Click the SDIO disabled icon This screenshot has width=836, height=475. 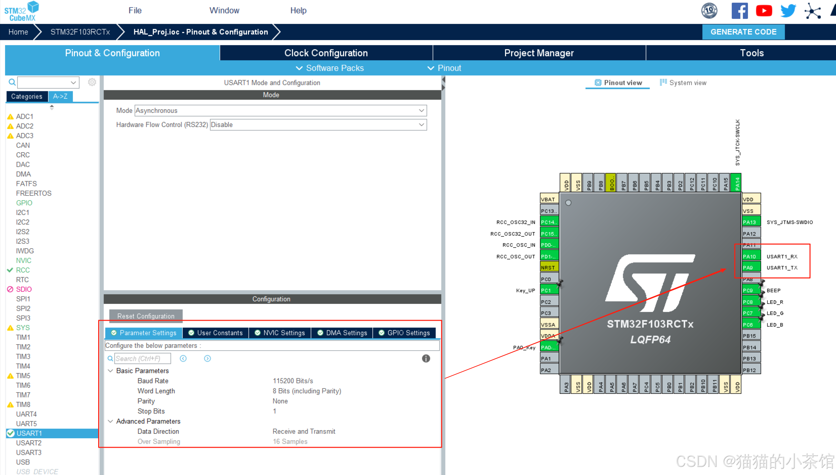[x=10, y=289]
